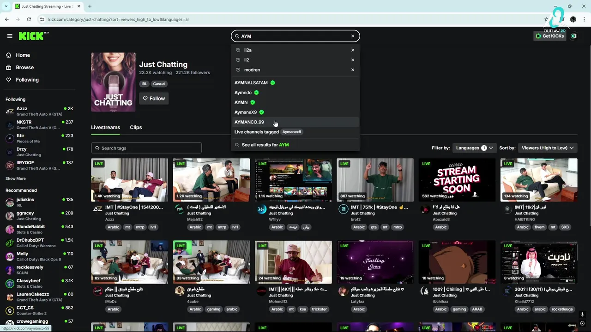Expand Show more followed channels
The width and height of the screenshot is (591, 332).
pos(16,178)
